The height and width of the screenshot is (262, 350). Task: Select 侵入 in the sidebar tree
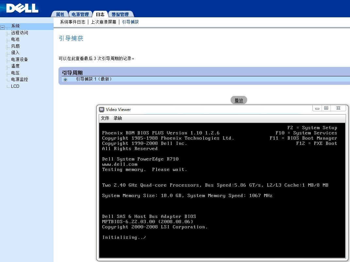click(x=15, y=53)
